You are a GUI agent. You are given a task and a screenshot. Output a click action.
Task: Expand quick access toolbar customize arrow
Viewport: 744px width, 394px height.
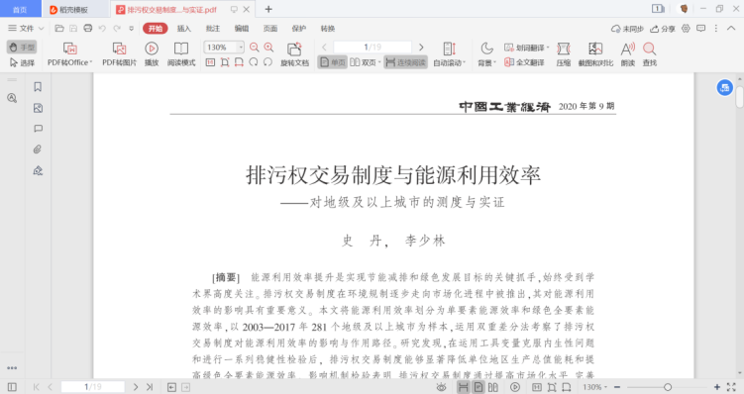132,29
